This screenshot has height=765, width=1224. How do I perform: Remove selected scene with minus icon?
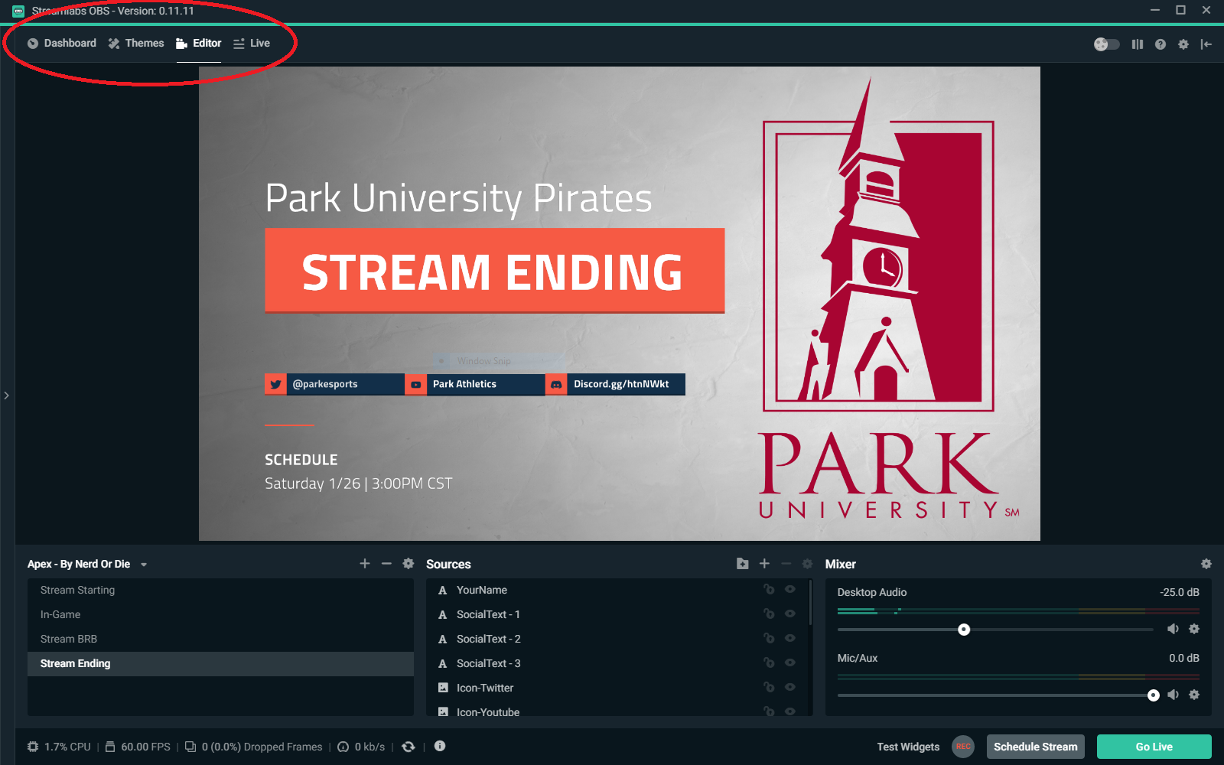386,564
